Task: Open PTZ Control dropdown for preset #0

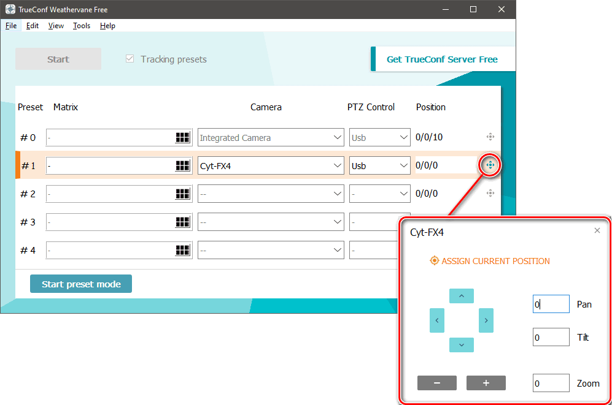Action: (x=380, y=137)
